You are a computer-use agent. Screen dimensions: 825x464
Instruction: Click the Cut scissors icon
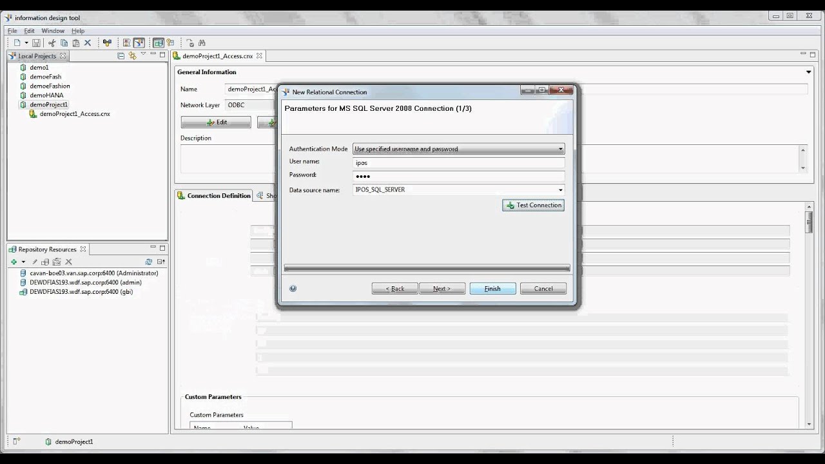click(52, 43)
